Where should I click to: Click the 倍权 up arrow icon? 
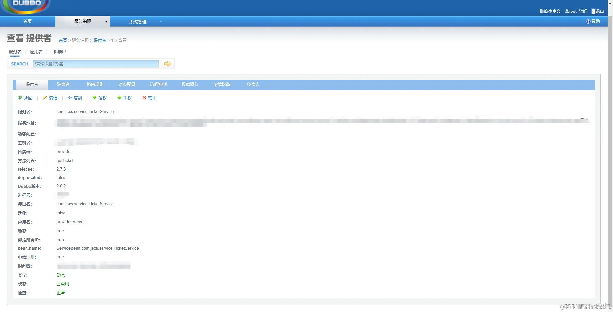[x=95, y=98]
